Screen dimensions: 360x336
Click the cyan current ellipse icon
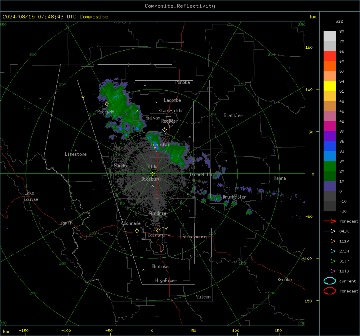[330, 281]
